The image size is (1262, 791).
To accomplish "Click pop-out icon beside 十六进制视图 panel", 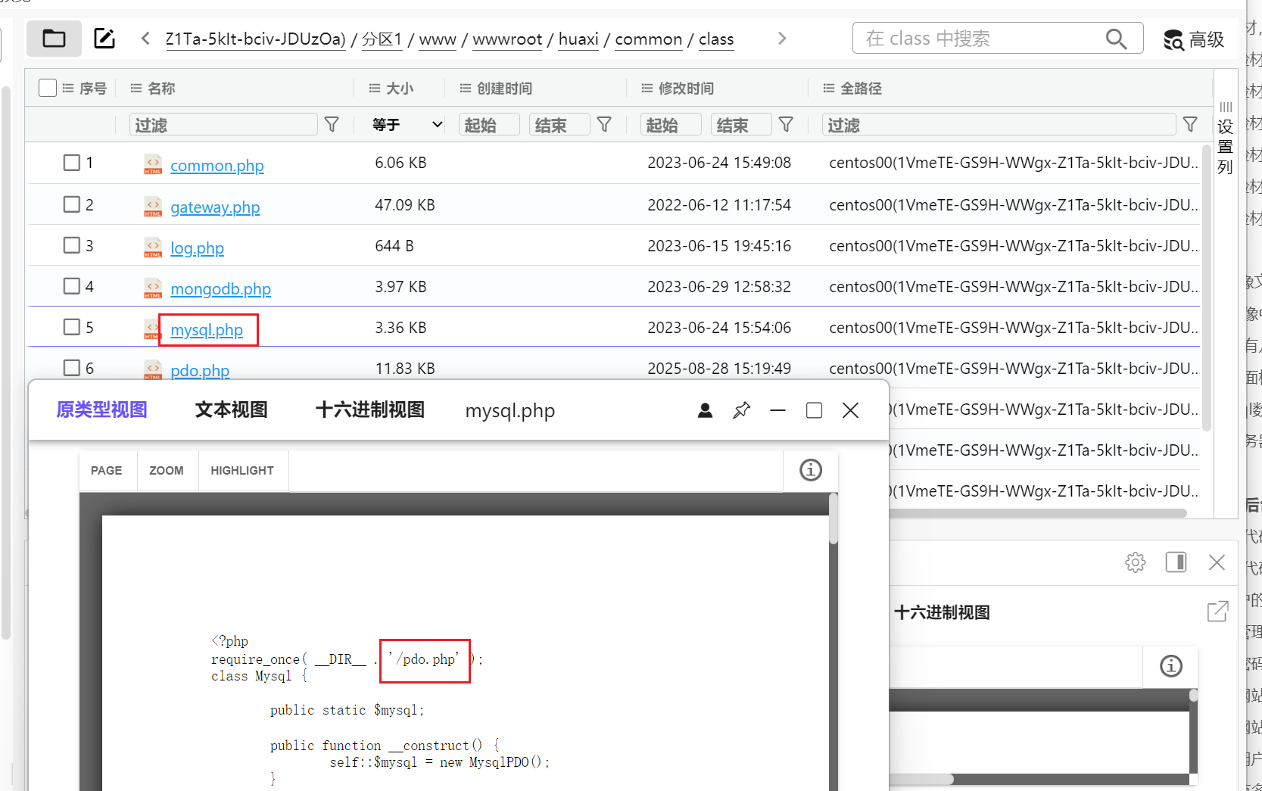I will (x=1217, y=612).
